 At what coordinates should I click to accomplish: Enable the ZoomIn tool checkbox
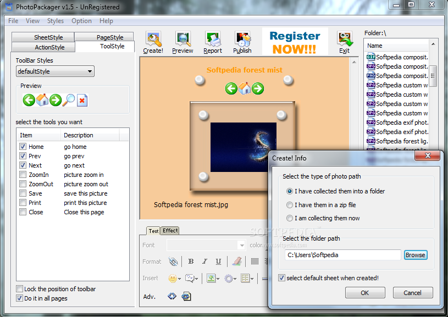pos(23,175)
